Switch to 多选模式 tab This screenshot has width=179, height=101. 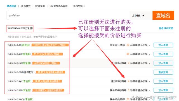pos(26,6)
